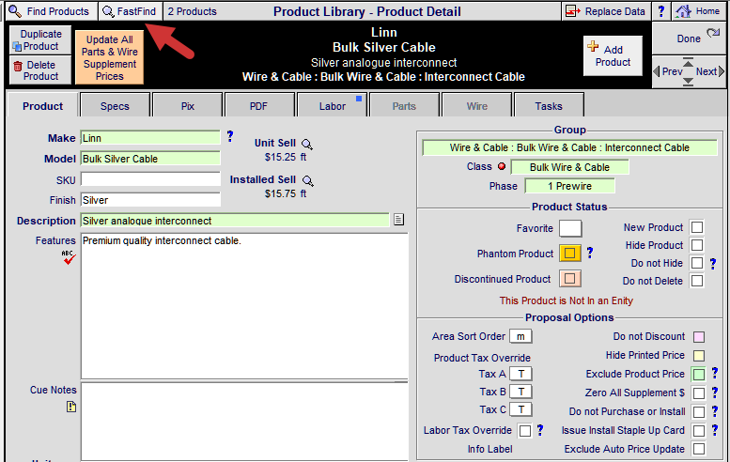Click the help icon beside Labor Tax Override

[x=540, y=430]
